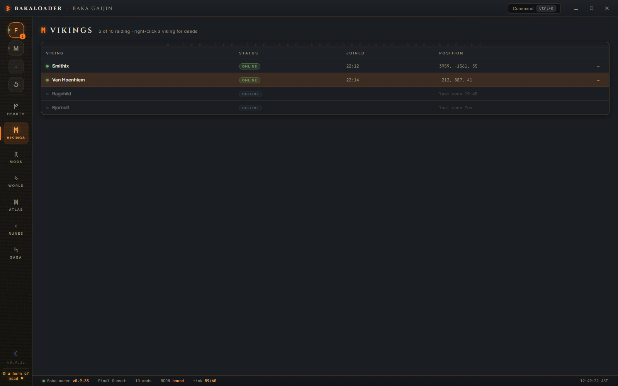Minimize the BakaLoader window

coord(576,8)
